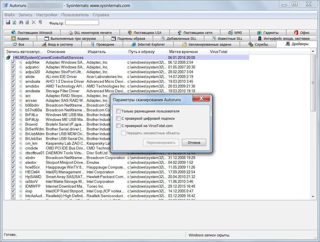Image resolution: width=320 pixels, height=242 pixels.
Task: Switch to the Все tab
Action: pos(18,44)
